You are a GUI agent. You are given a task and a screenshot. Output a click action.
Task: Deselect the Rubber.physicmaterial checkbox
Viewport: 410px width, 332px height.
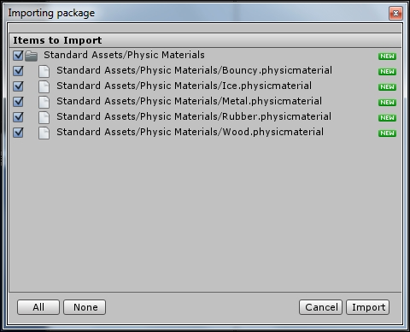[x=18, y=117]
